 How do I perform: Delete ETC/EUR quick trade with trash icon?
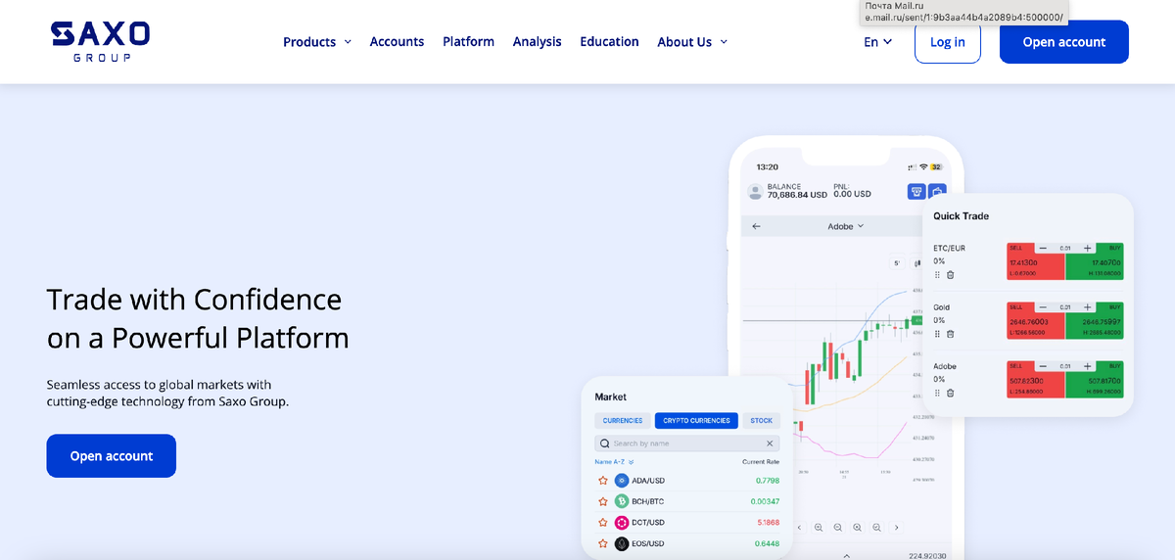tap(950, 275)
